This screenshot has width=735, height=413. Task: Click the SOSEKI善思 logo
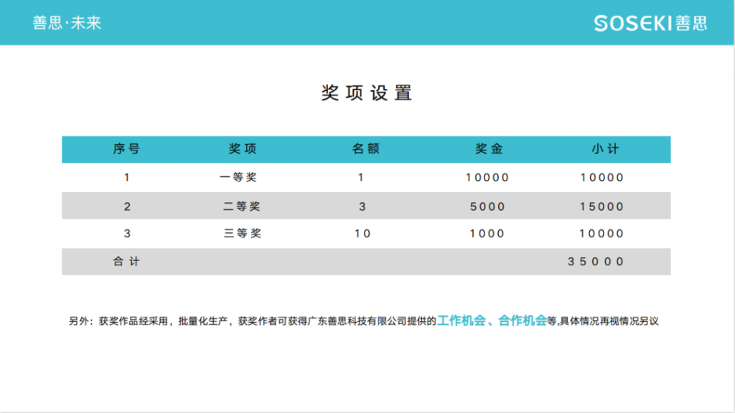651,22
